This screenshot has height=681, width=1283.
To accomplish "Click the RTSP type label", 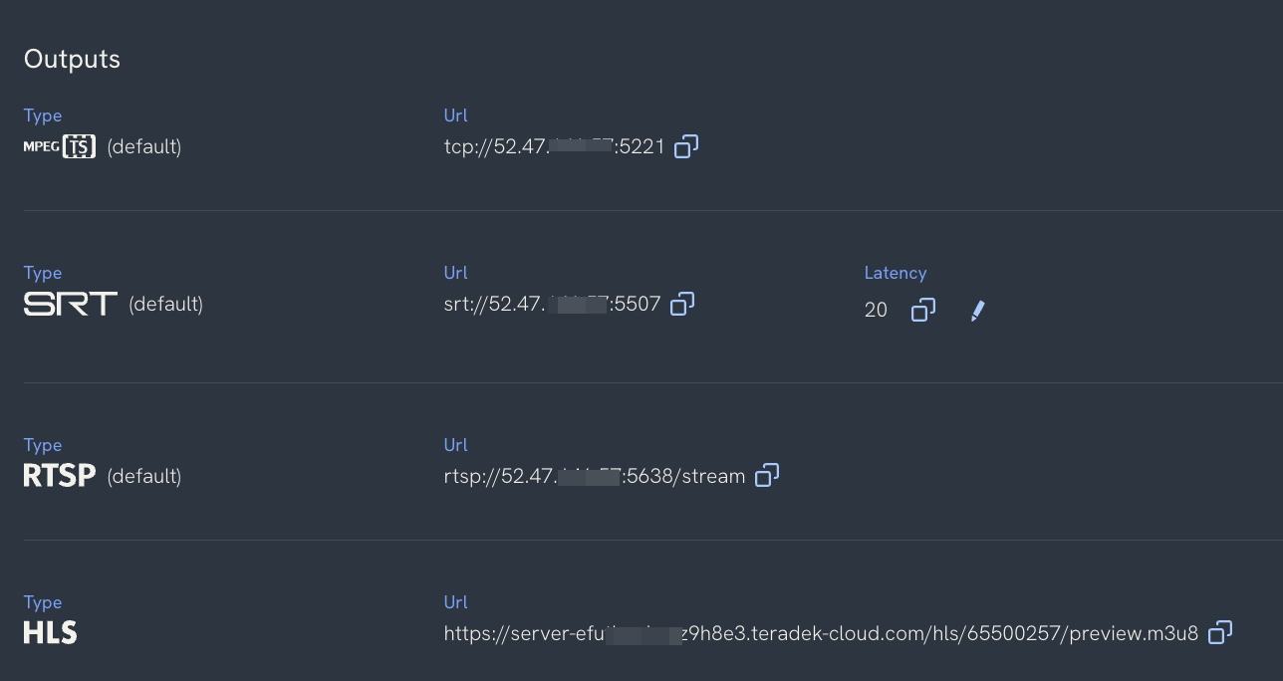I will pos(57,476).
